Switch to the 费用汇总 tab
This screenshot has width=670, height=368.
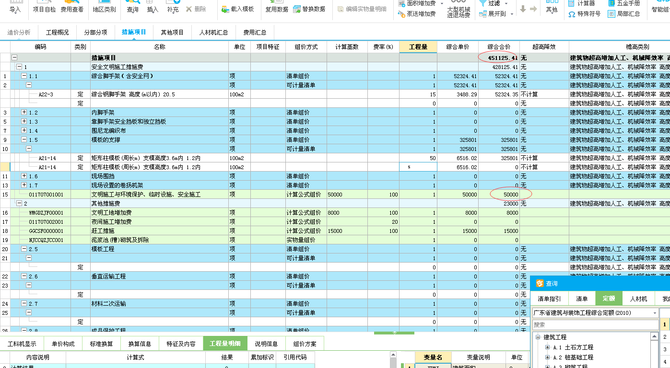coord(255,32)
